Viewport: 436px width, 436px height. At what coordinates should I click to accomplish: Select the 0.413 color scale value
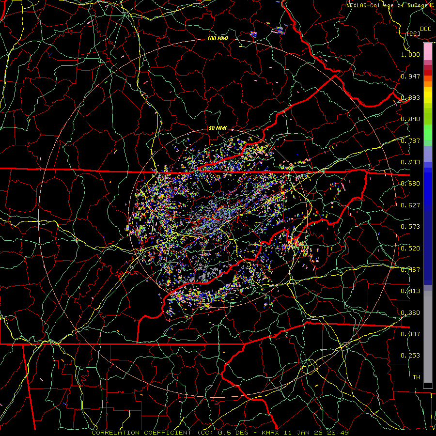[410, 291]
